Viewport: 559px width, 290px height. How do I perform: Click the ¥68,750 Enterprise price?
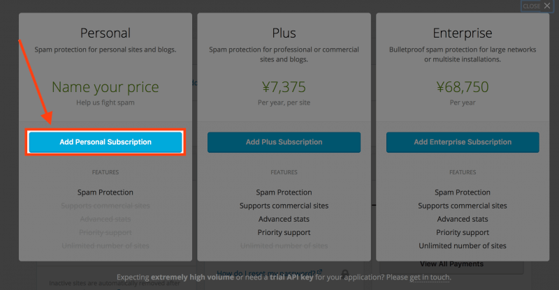pos(463,87)
